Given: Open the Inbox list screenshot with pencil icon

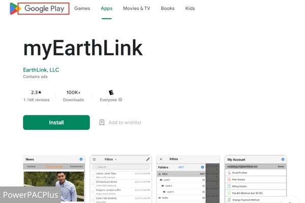Looking at the screenshot, I should click(x=120, y=179).
